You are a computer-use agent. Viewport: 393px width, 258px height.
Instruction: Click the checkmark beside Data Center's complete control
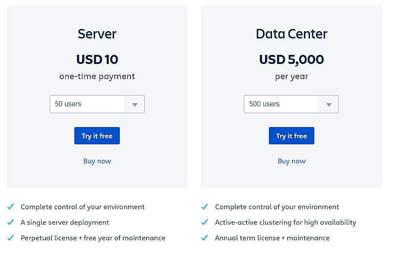tap(205, 207)
